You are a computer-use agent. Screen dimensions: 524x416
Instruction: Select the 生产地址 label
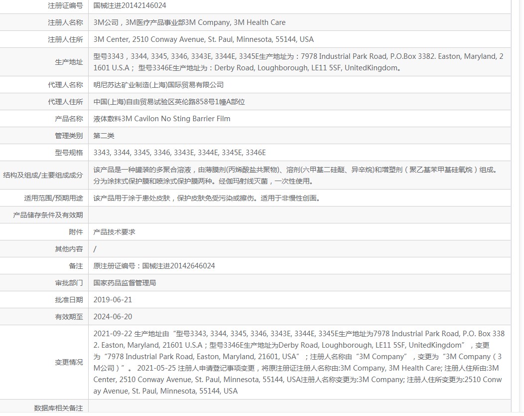(69, 62)
